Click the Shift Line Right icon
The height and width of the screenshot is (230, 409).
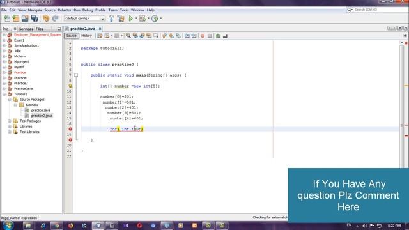click(194, 36)
